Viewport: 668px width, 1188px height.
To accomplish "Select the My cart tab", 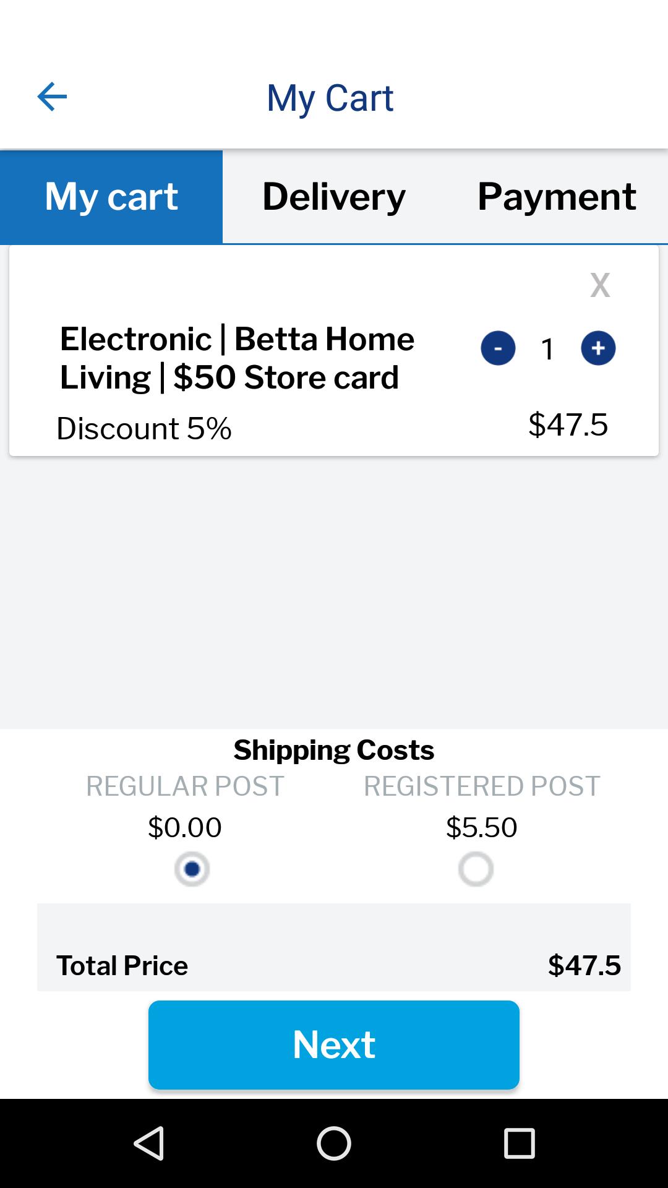I will click(111, 197).
